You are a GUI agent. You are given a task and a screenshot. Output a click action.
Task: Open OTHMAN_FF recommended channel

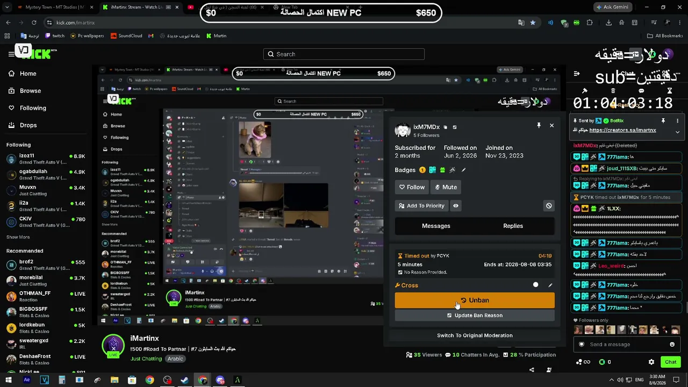[x=46, y=296]
